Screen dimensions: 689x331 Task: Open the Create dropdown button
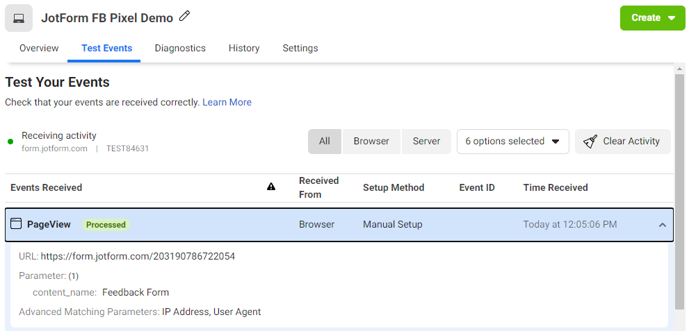coord(653,18)
